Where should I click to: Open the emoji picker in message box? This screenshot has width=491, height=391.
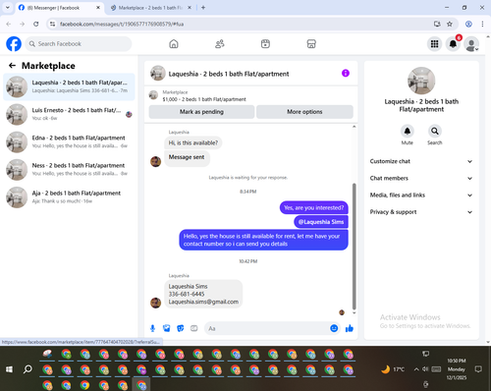coord(334,328)
